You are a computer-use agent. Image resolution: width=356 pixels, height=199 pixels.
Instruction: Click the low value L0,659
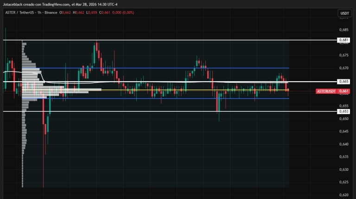click(91, 12)
